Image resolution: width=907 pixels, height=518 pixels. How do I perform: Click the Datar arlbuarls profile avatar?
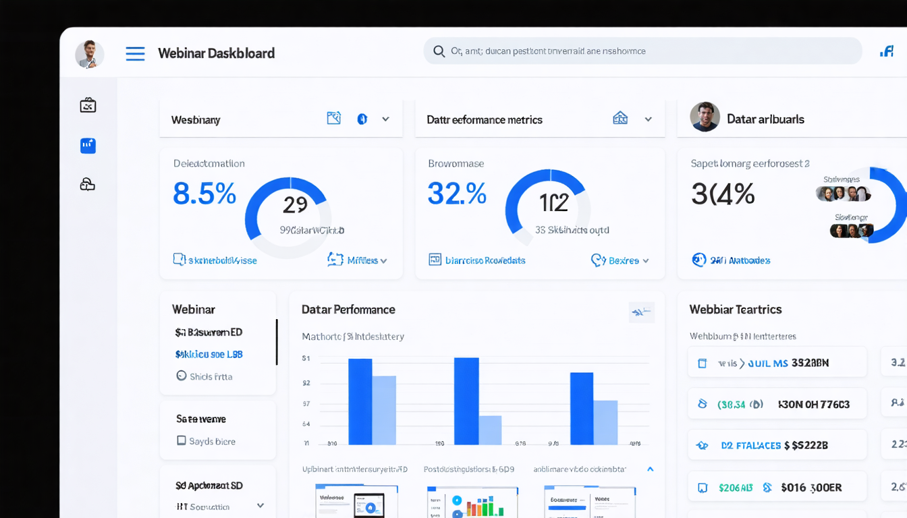point(705,117)
